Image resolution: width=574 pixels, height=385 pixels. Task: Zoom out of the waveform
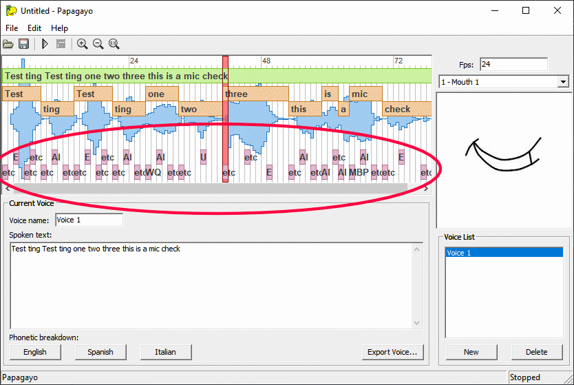coord(98,44)
